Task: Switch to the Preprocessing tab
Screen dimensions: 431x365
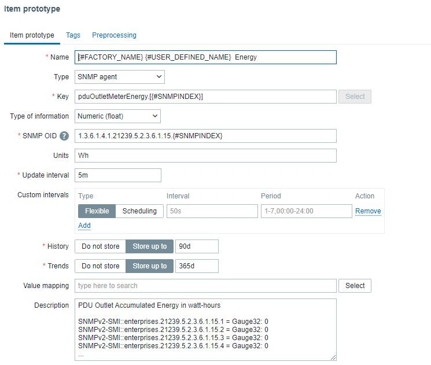Action: click(x=114, y=35)
